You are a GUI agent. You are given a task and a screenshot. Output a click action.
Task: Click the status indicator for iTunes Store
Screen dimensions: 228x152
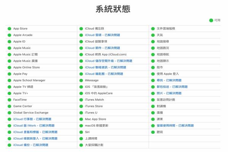tap(81, 106)
